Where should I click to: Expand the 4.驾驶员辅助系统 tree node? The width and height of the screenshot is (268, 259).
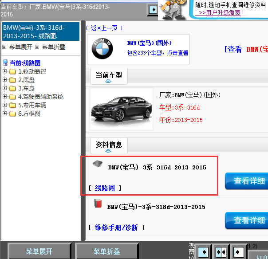[x=4, y=96]
